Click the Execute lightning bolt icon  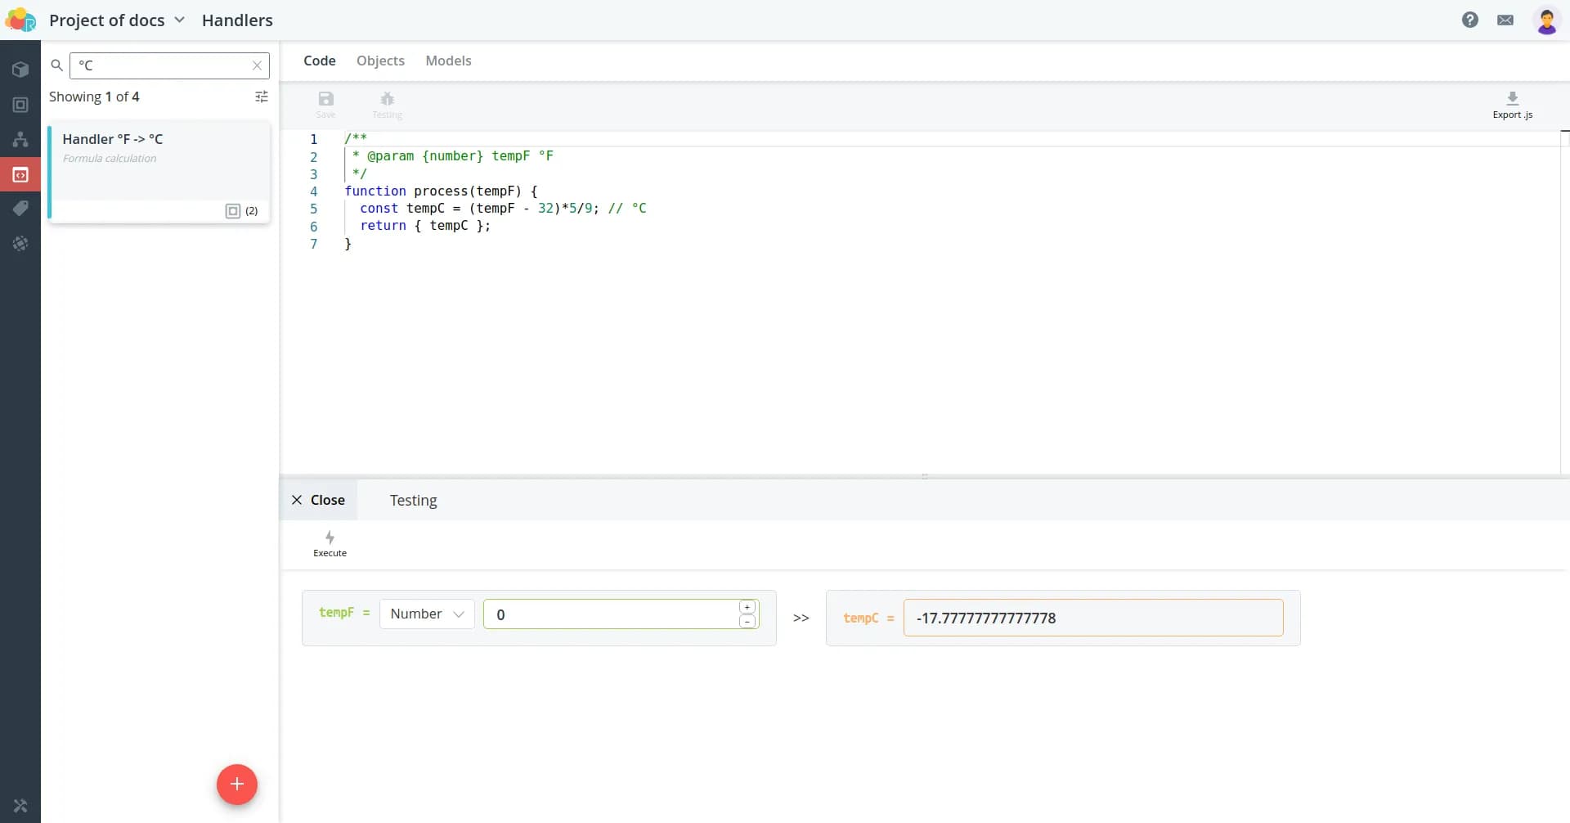(x=330, y=537)
